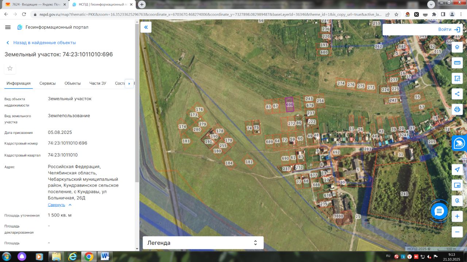Click the assignment date 05.08.2025
Screen dimensions: 467x262
[x=60, y=132]
